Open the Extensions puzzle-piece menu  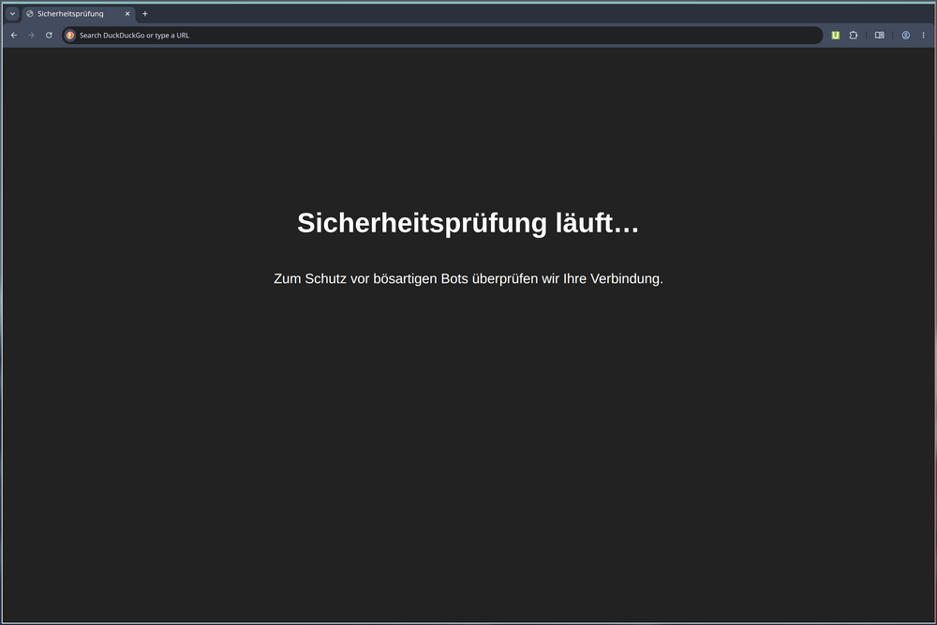854,36
